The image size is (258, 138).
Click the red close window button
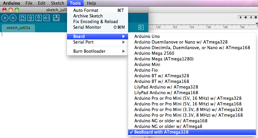click(x=4, y=10)
